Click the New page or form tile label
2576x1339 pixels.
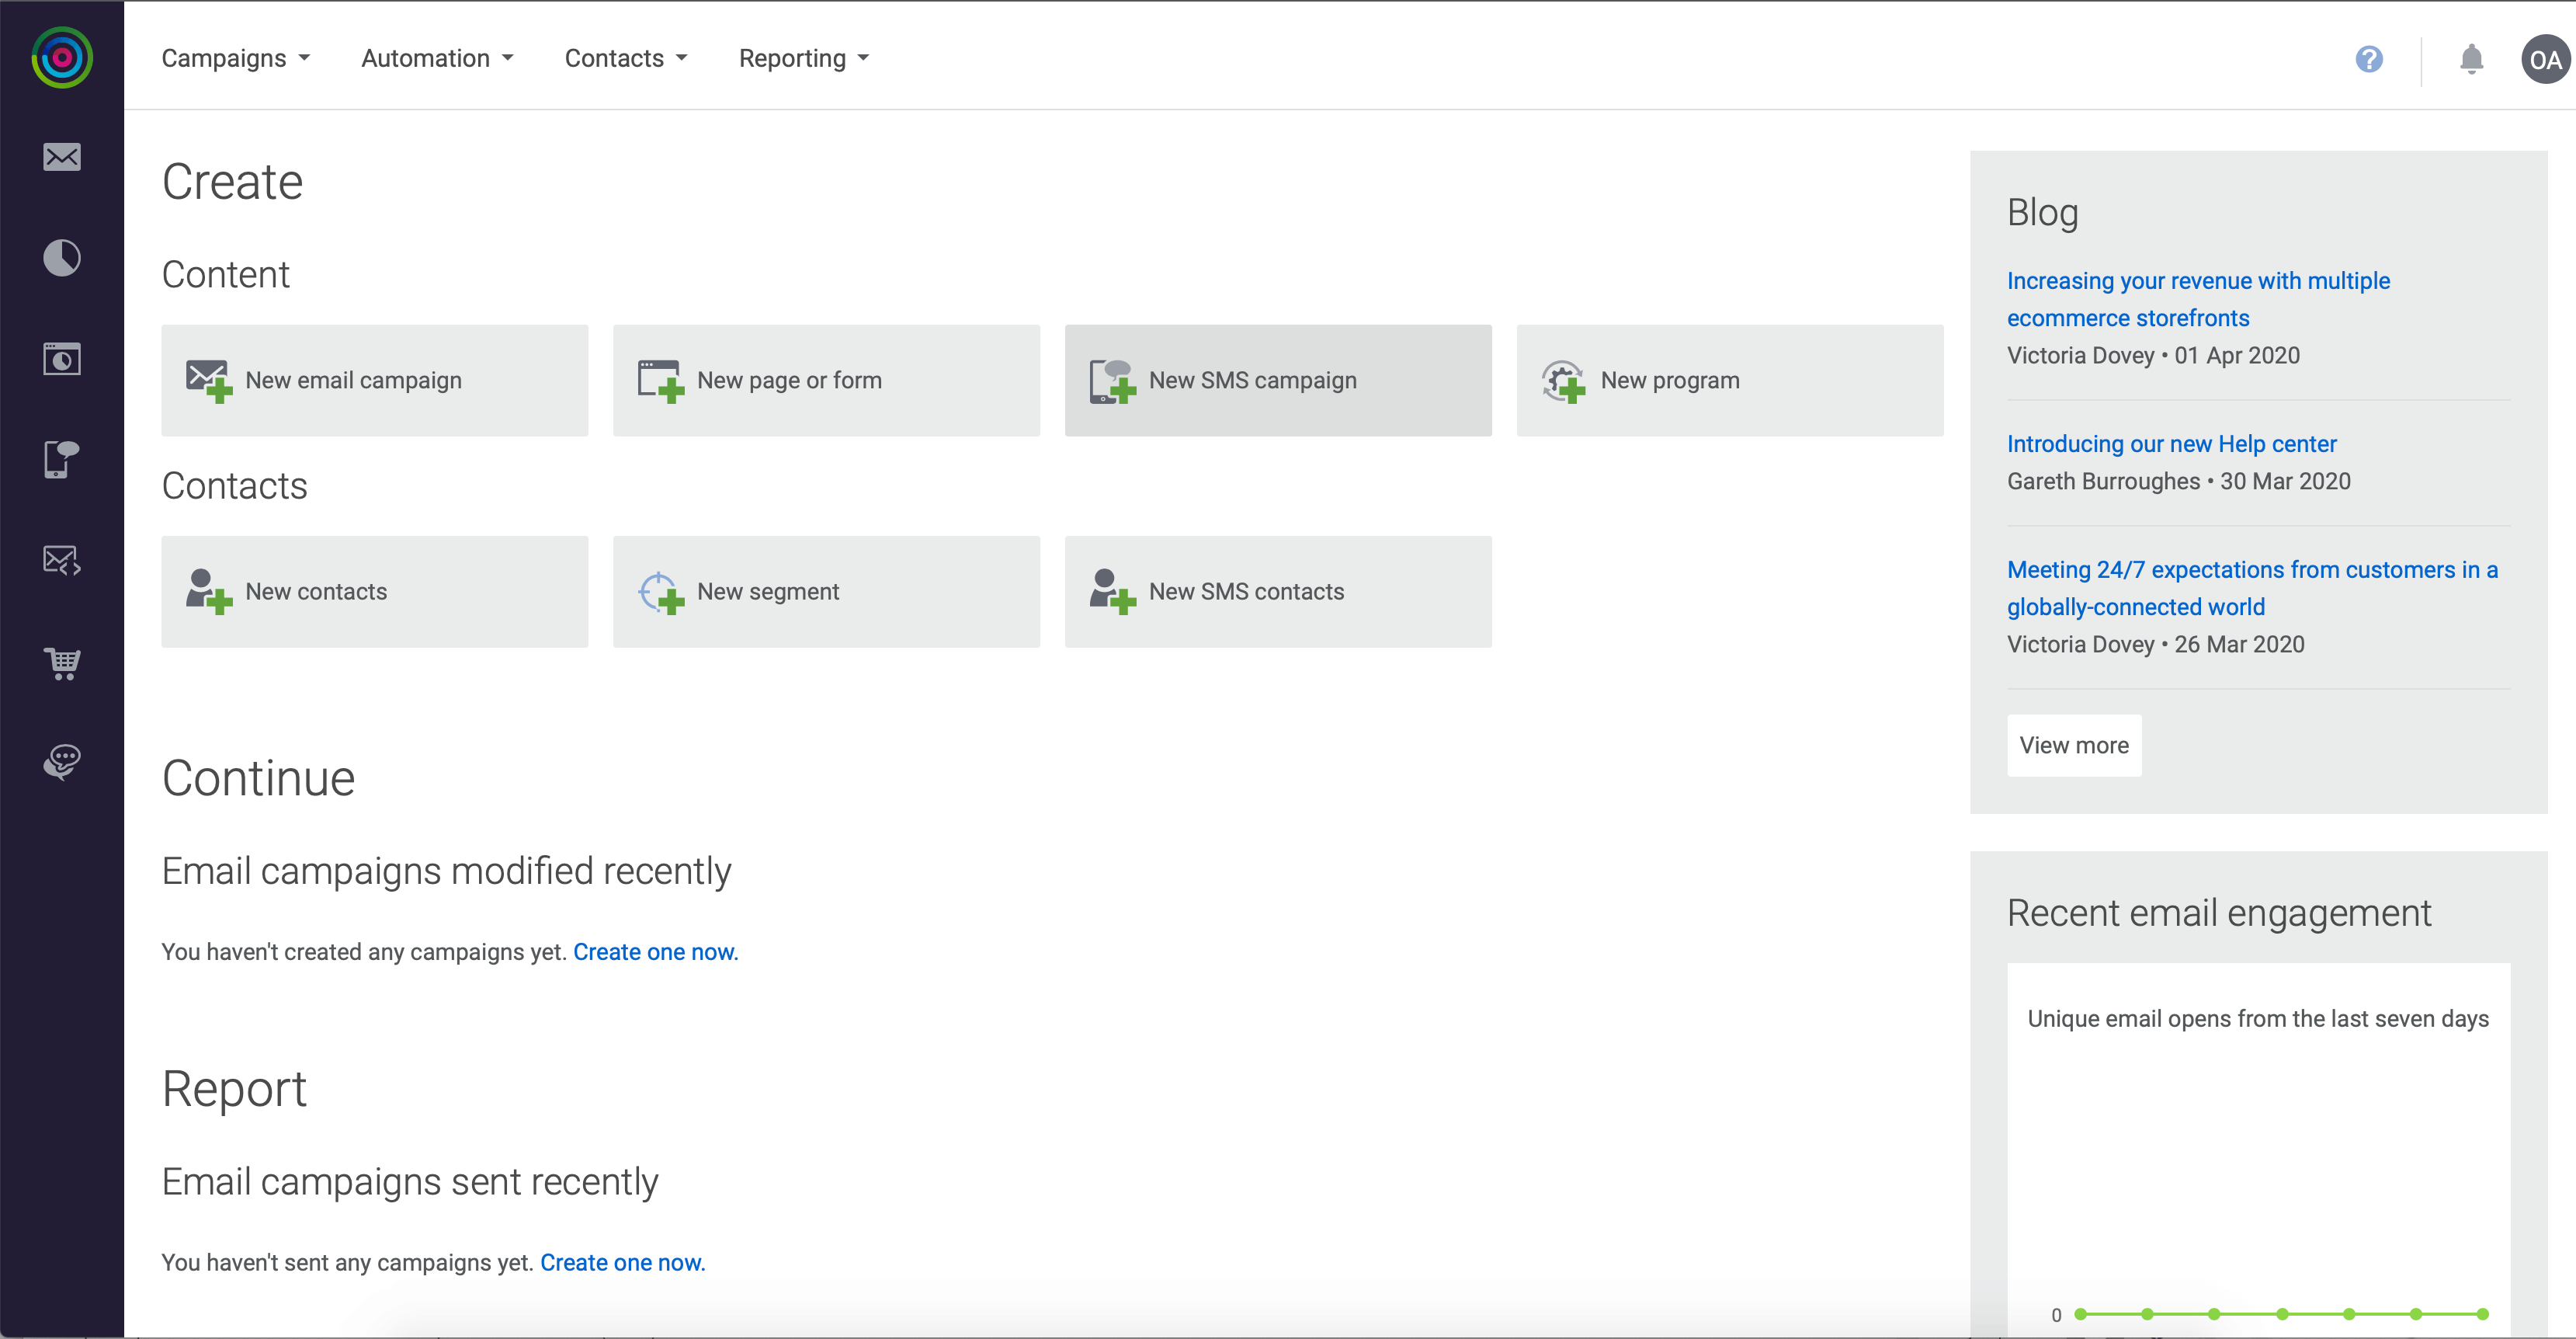click(x=789, y=381)
